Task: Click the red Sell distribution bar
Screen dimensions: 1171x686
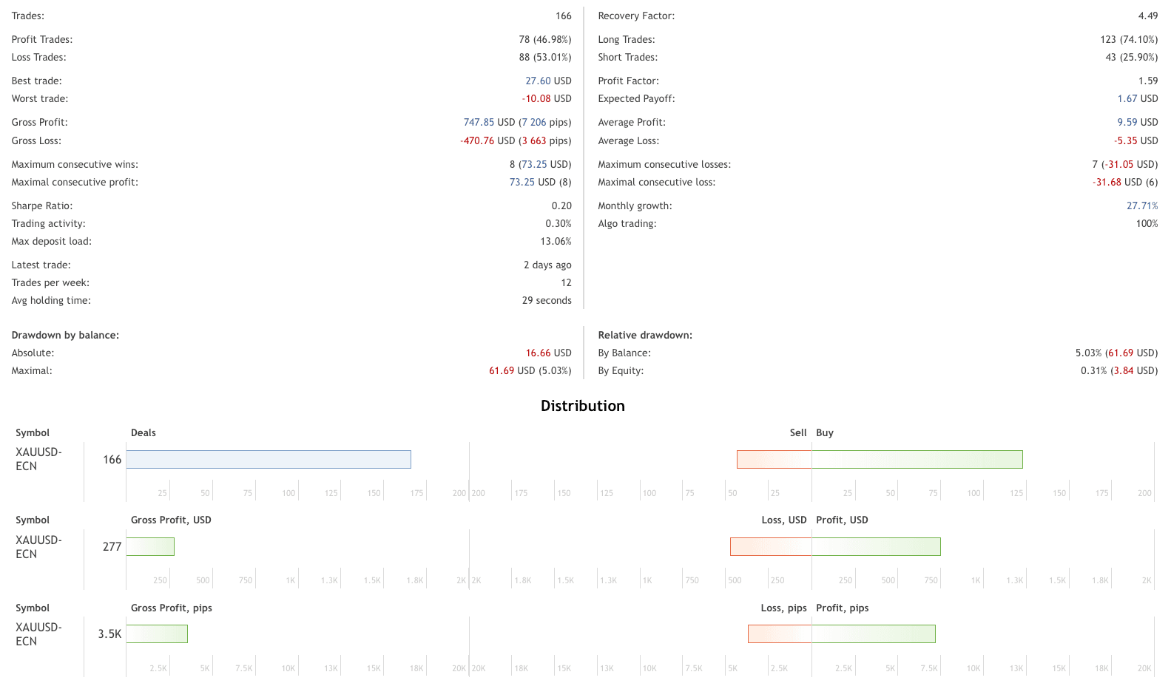Action: pos(774,459)
